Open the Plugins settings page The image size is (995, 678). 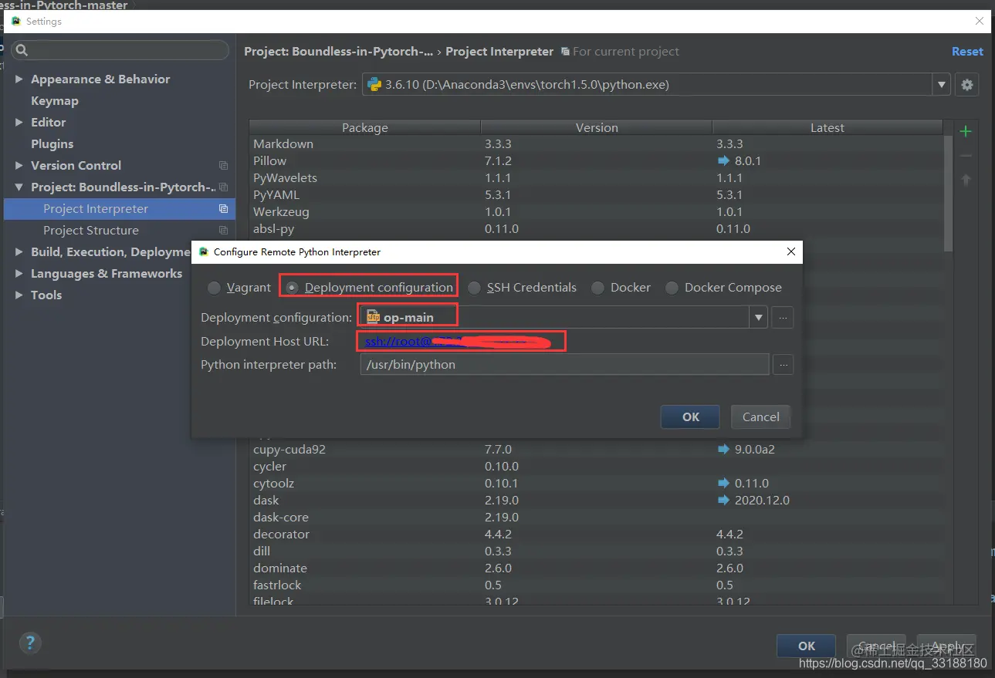tap(52, 143)
